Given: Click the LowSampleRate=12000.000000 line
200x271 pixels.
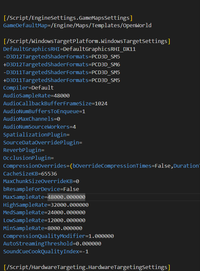Looking at the screenshot, I should pyautogui.click(x=44, y=220).
